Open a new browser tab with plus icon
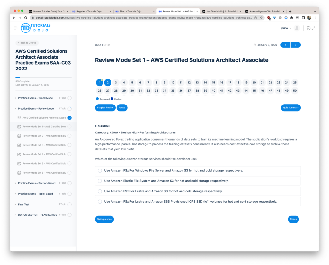Screen dimensions: 329x265 (290, 11)
